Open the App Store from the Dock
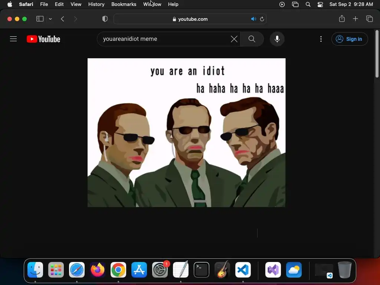Screen dimensions: 380x285 click(139, 270)
